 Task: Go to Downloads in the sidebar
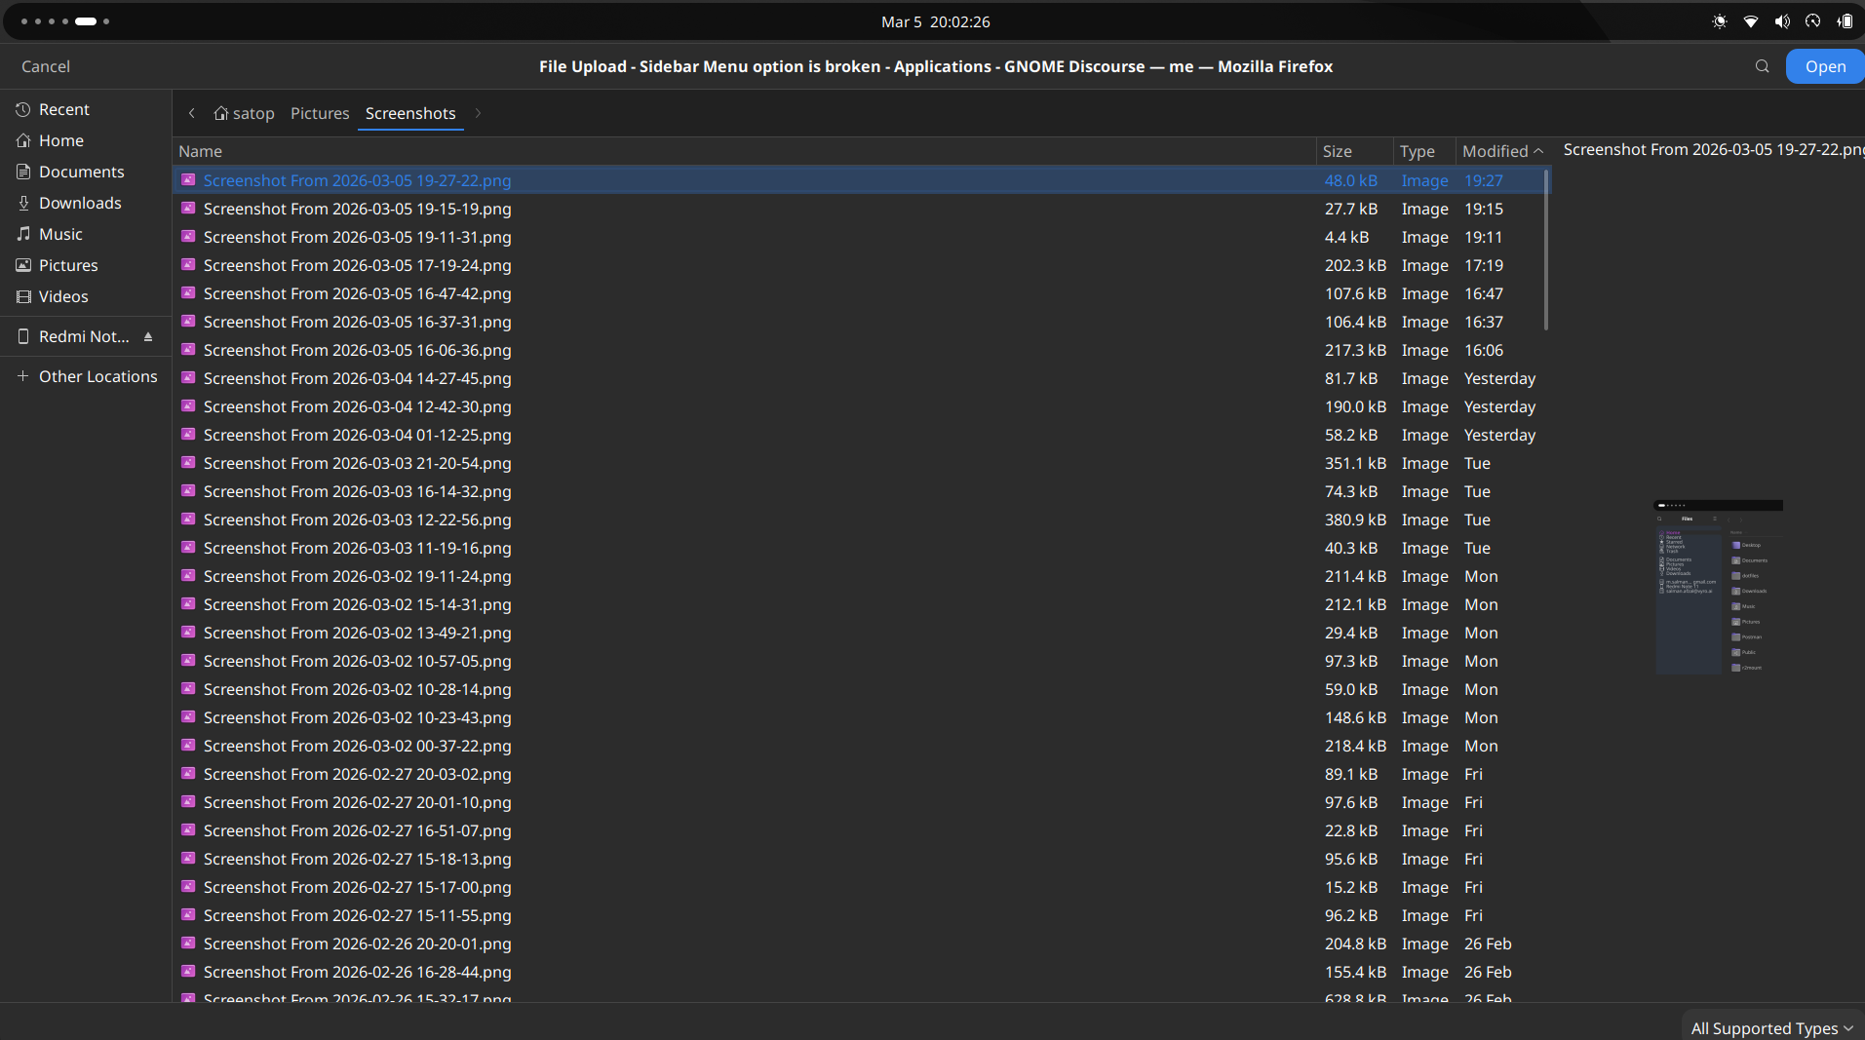pyautogui.click(x=80, y=203)
